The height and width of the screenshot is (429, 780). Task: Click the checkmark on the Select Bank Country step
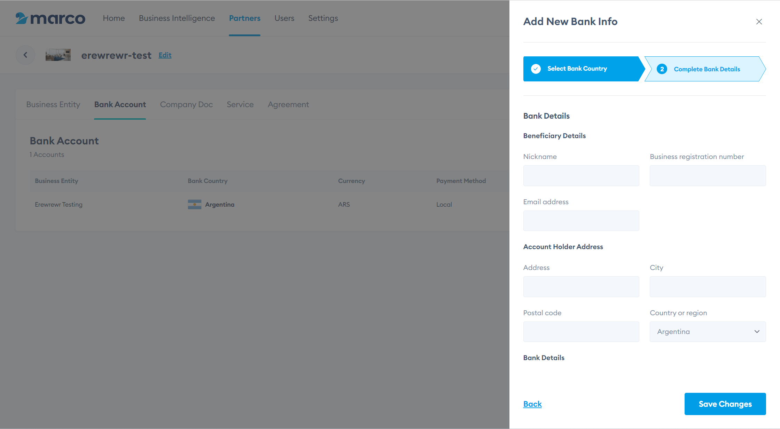(536, 69)
